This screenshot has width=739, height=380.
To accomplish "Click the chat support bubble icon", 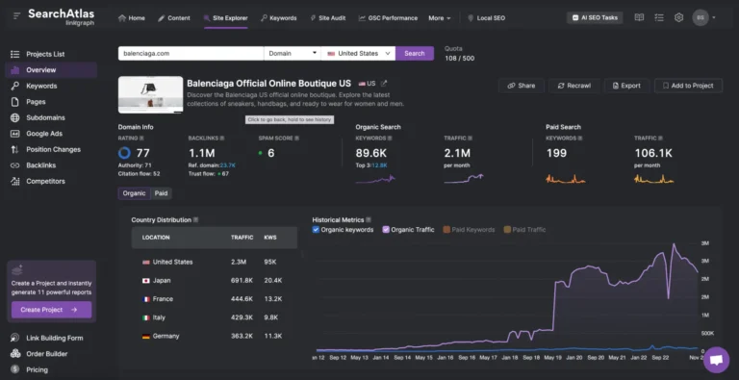I will [716, 360].
